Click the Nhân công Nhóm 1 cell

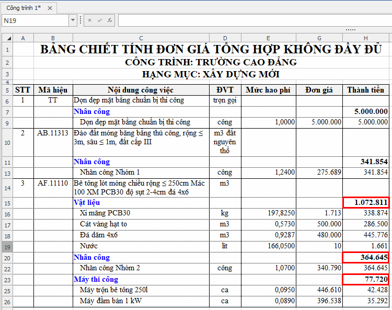141,173
